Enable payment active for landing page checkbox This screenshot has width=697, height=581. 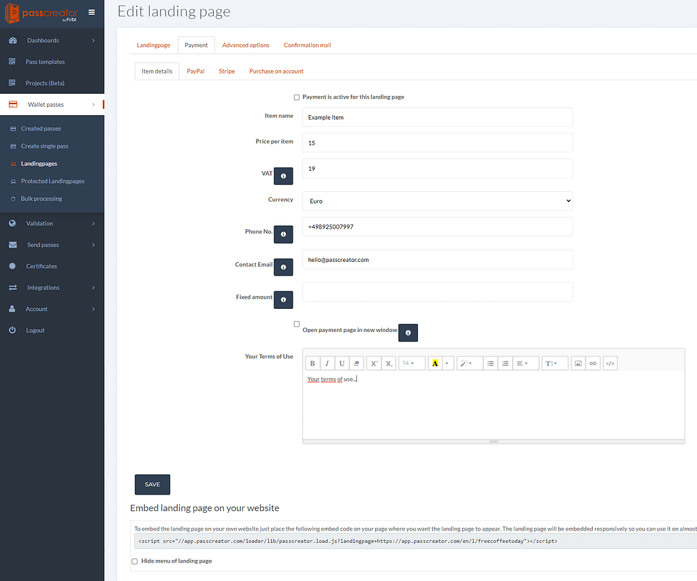(297, 97)
